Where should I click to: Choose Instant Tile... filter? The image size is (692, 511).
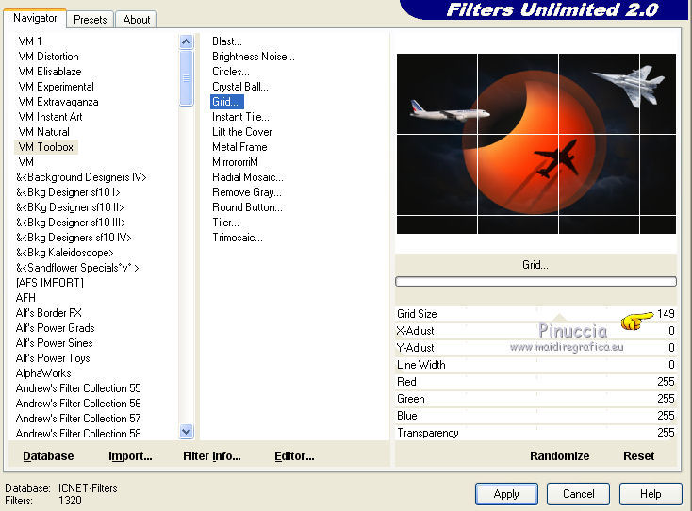240,117
